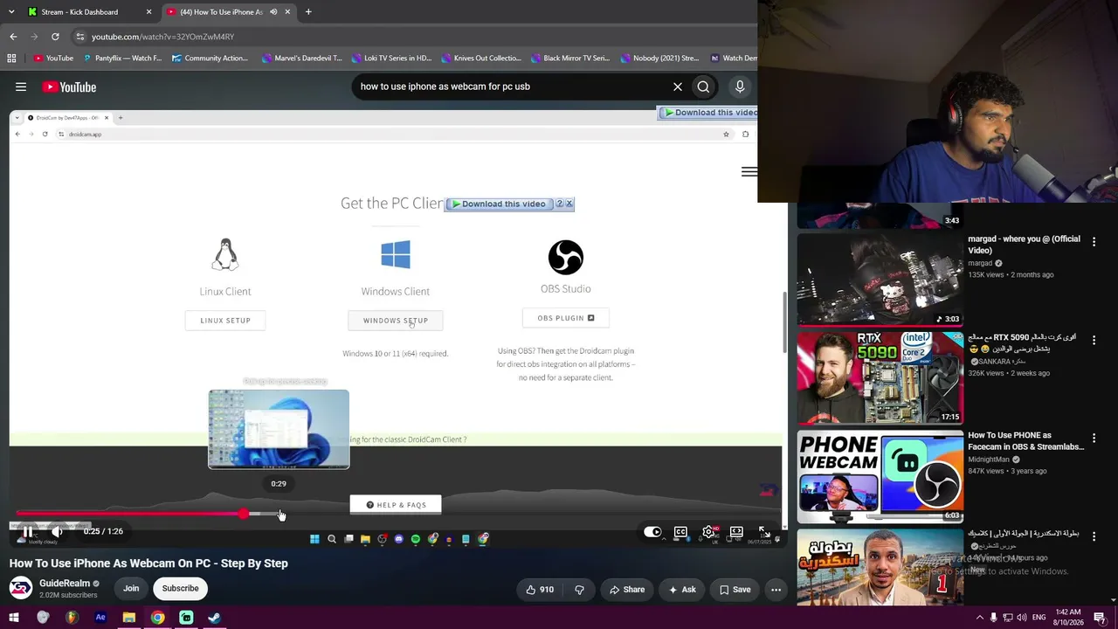Launch After Effects from the taskbar
1118x629 pixels.
coord(100,618)
